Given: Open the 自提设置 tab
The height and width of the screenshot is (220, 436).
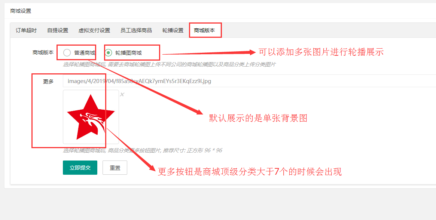Looking at the screenshot, I should click(x=58, y=30).
